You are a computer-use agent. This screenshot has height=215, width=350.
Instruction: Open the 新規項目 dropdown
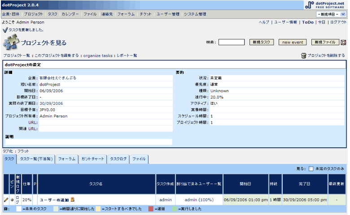click(331, 14)
